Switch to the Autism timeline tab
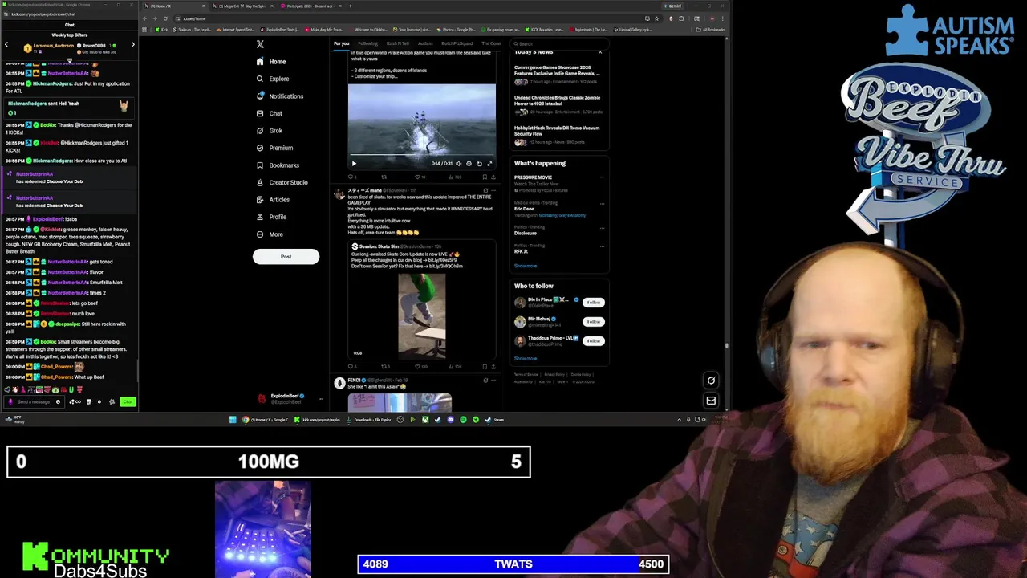This screenshot has width=1027, height=578. click(x=425, y=43)
